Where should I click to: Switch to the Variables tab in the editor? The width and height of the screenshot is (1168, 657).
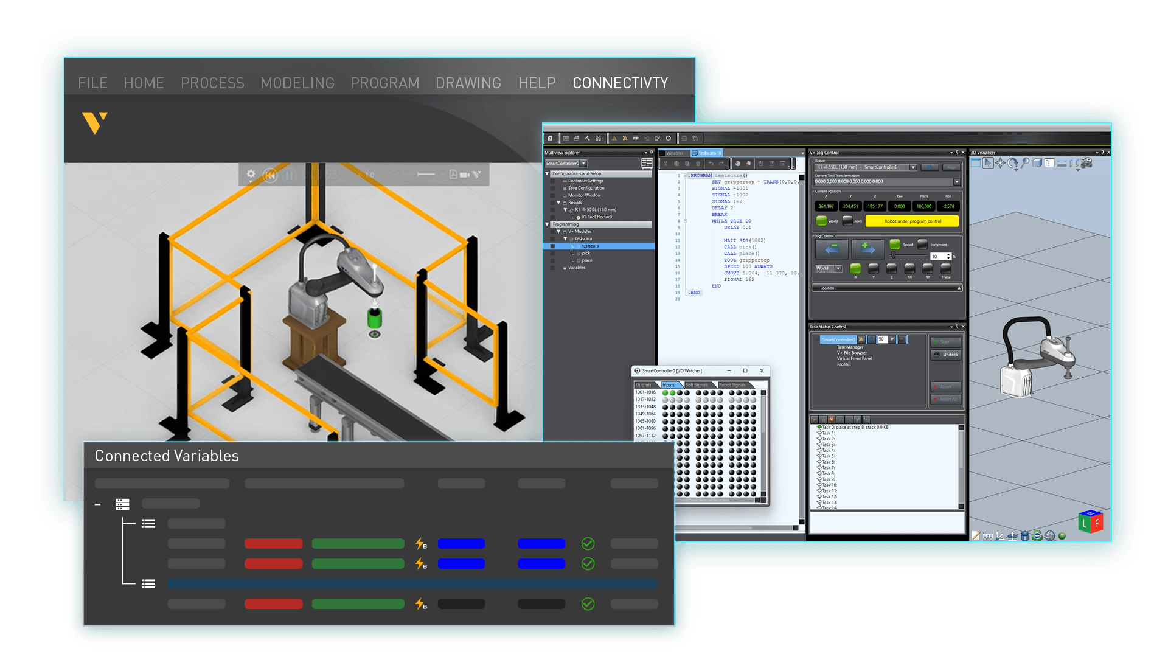point(675,153)
